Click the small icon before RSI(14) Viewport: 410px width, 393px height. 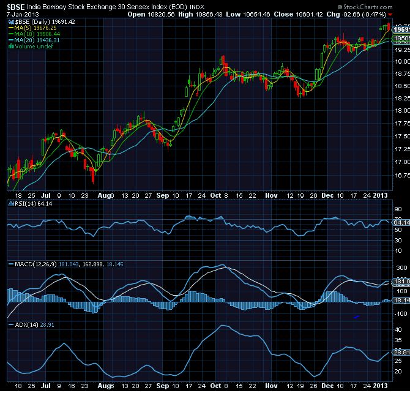[x=12, y=204]
